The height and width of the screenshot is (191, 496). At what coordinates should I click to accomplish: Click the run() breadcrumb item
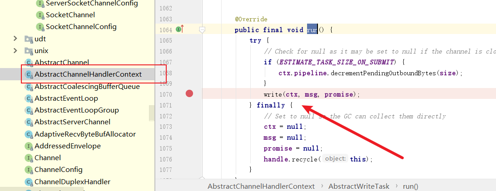click(x=409, y=186)
